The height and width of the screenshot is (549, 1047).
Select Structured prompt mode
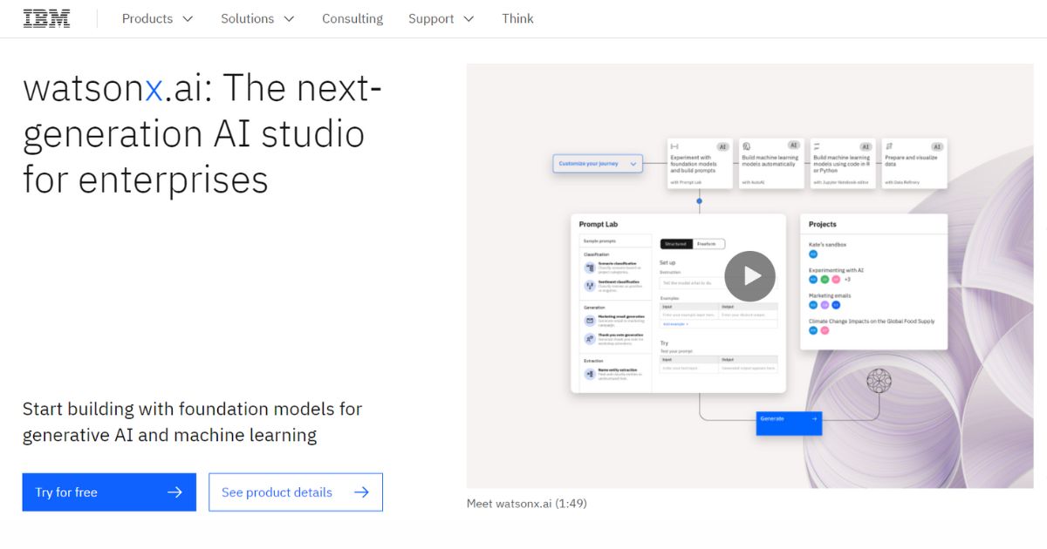click(675, 243)
